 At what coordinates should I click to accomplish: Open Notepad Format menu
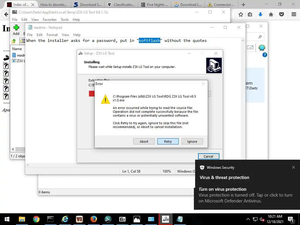52,35
